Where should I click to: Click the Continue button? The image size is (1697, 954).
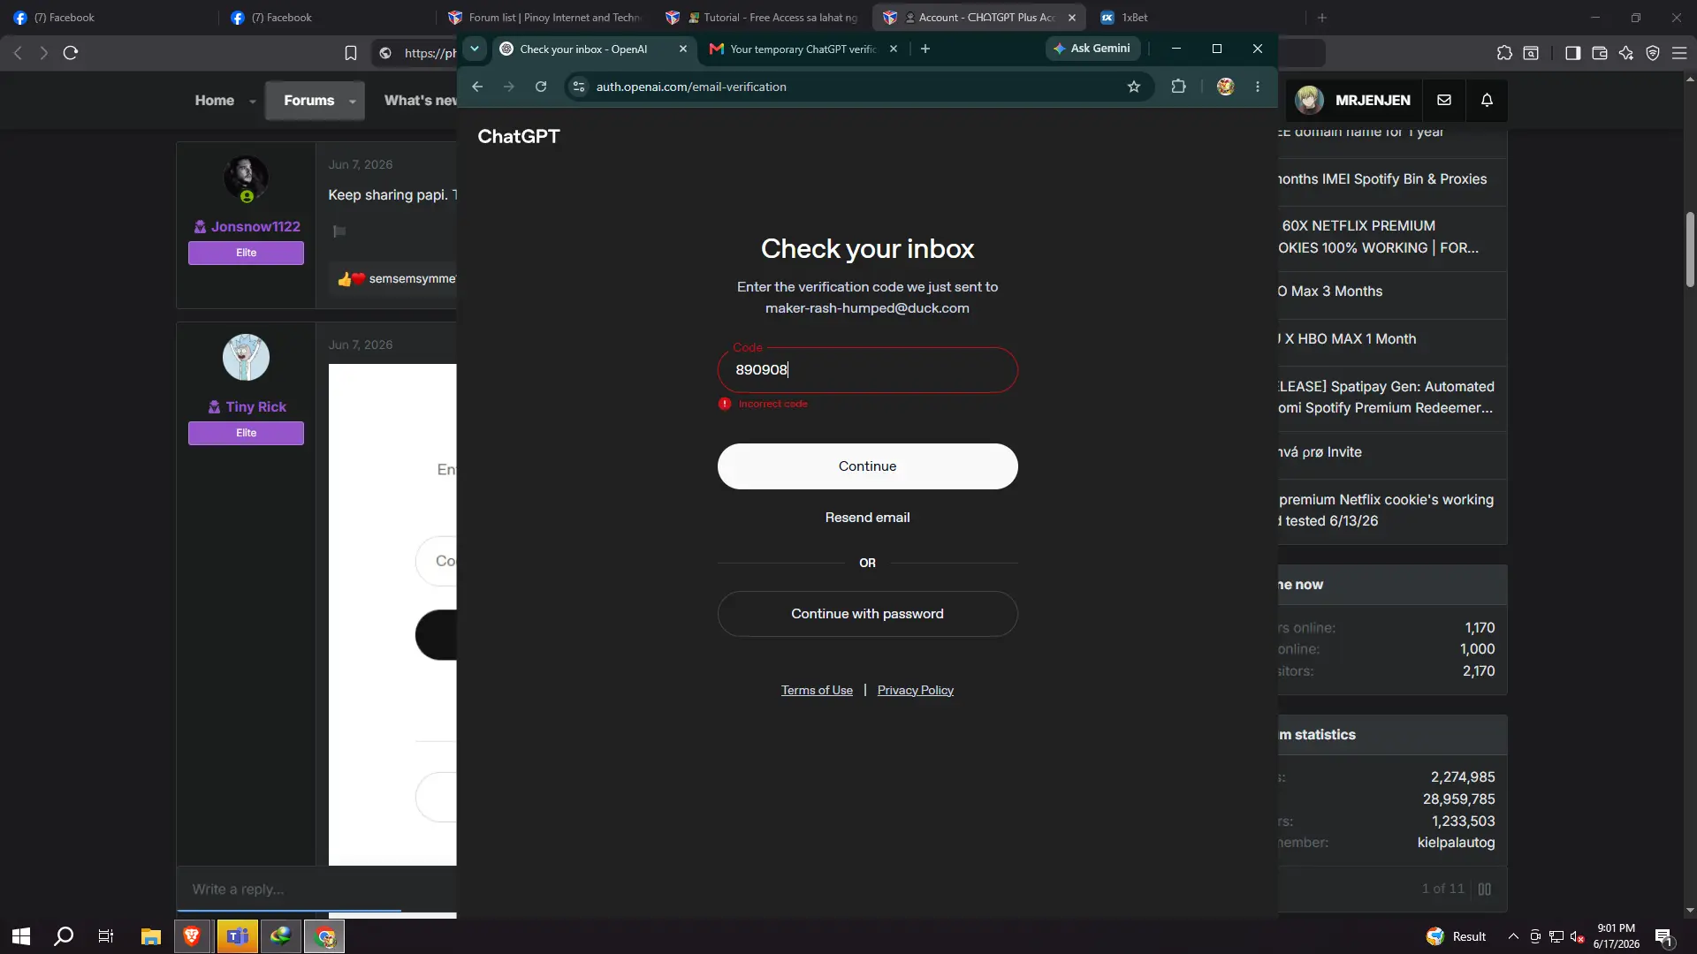click(867, 466)
